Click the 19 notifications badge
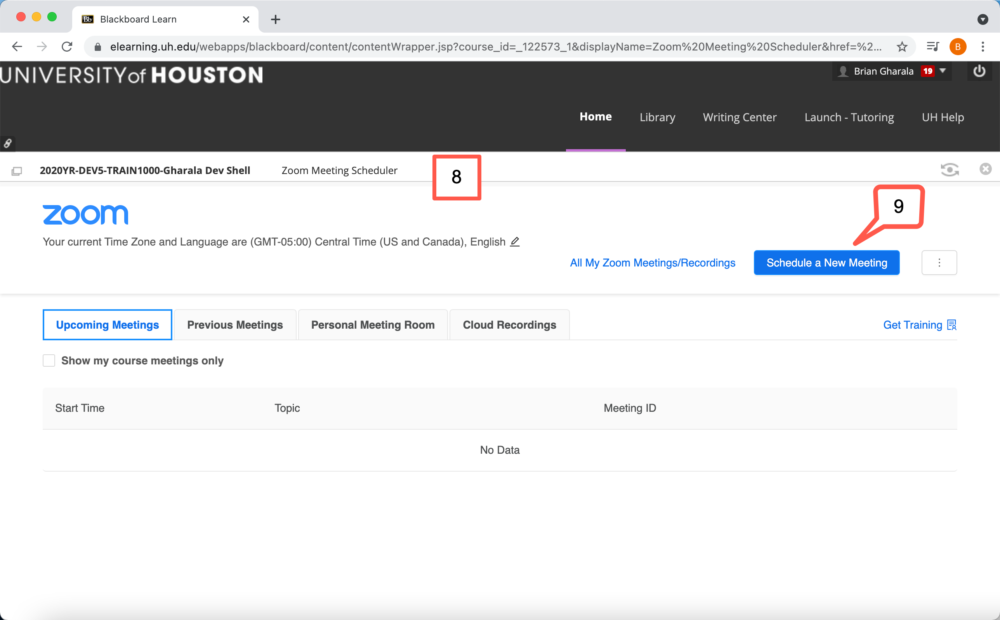This screenshot has height=620, width=1000. point(928,71)
